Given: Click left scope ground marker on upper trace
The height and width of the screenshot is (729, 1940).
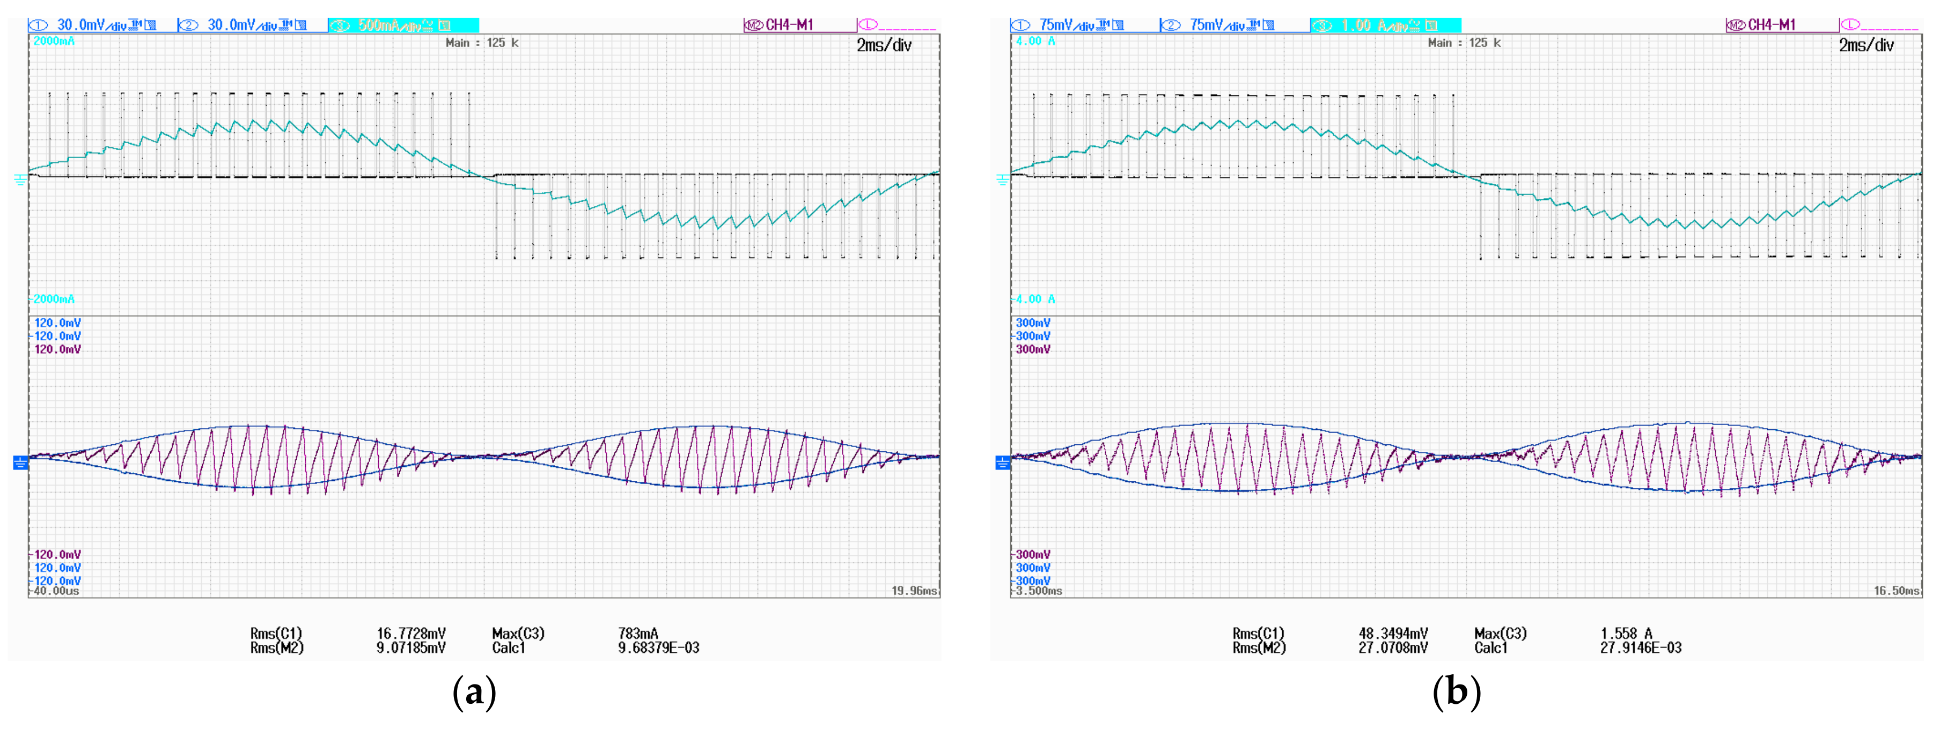Looking at the screenshot, I should click(x=20, y=179).
